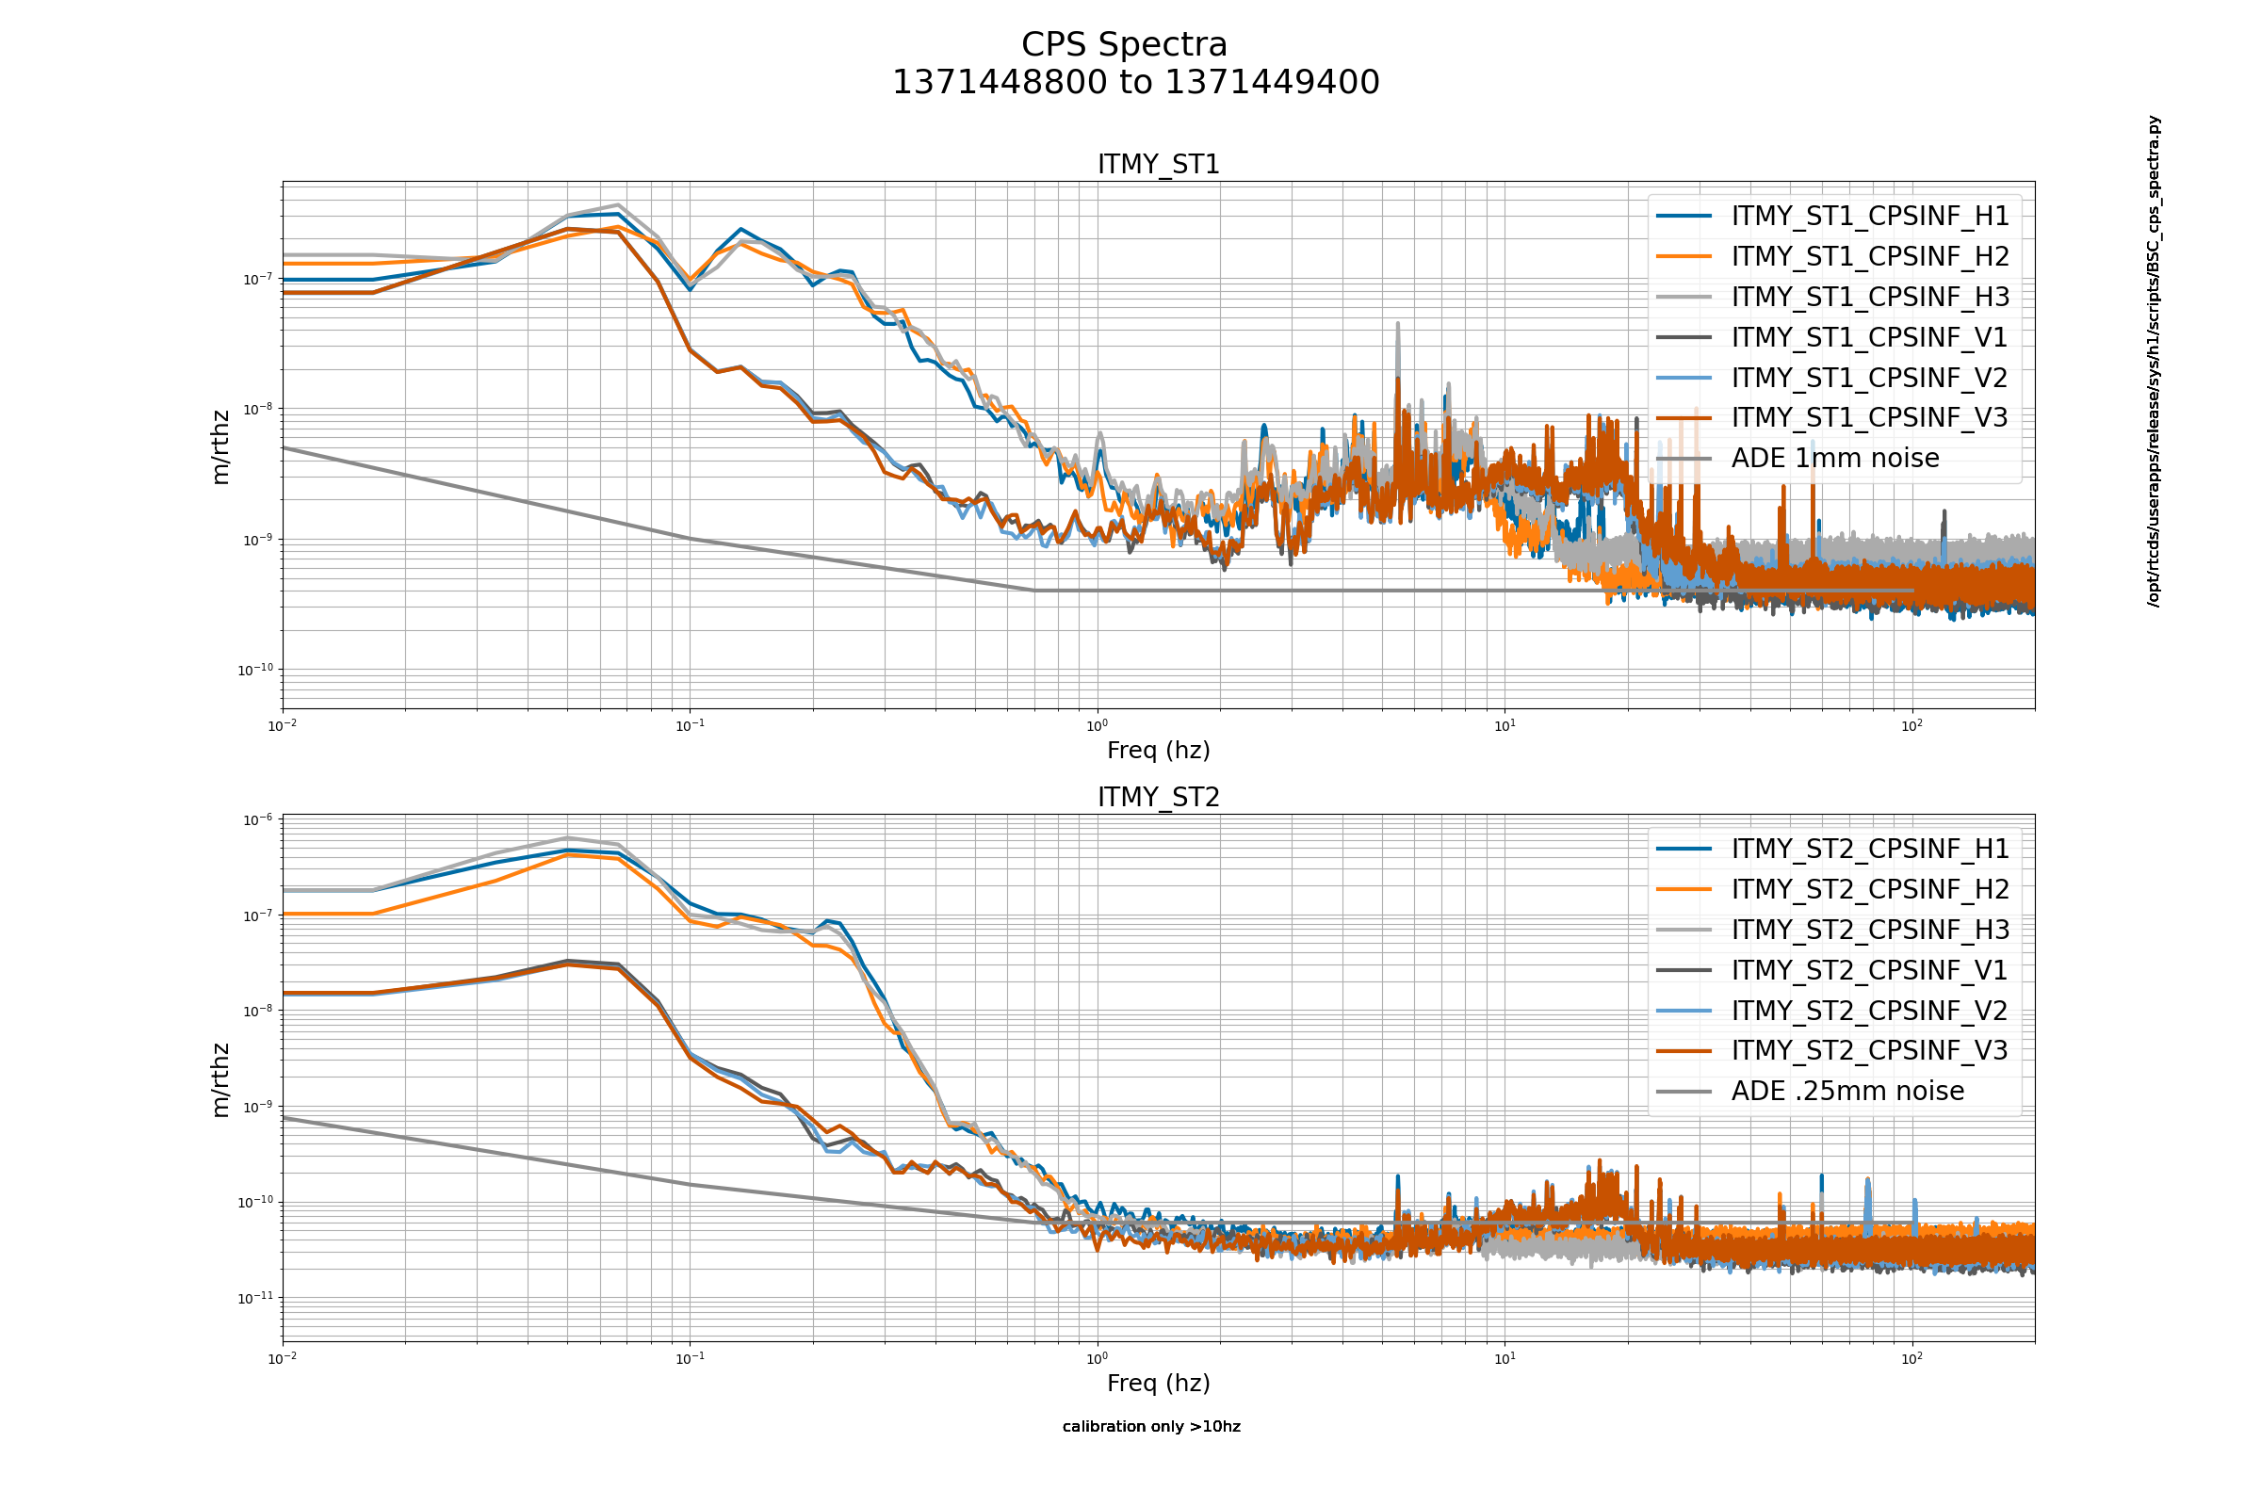Select the ITMY_ST1_CPSINF_V3 legend entry
The image size is (2261, 1507).
tap(1869, 417)
